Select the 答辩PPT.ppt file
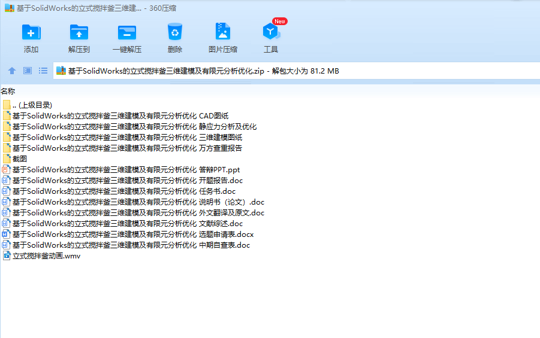Image resolution: width=540 pixels, height=338 pixels. (121, 170)
